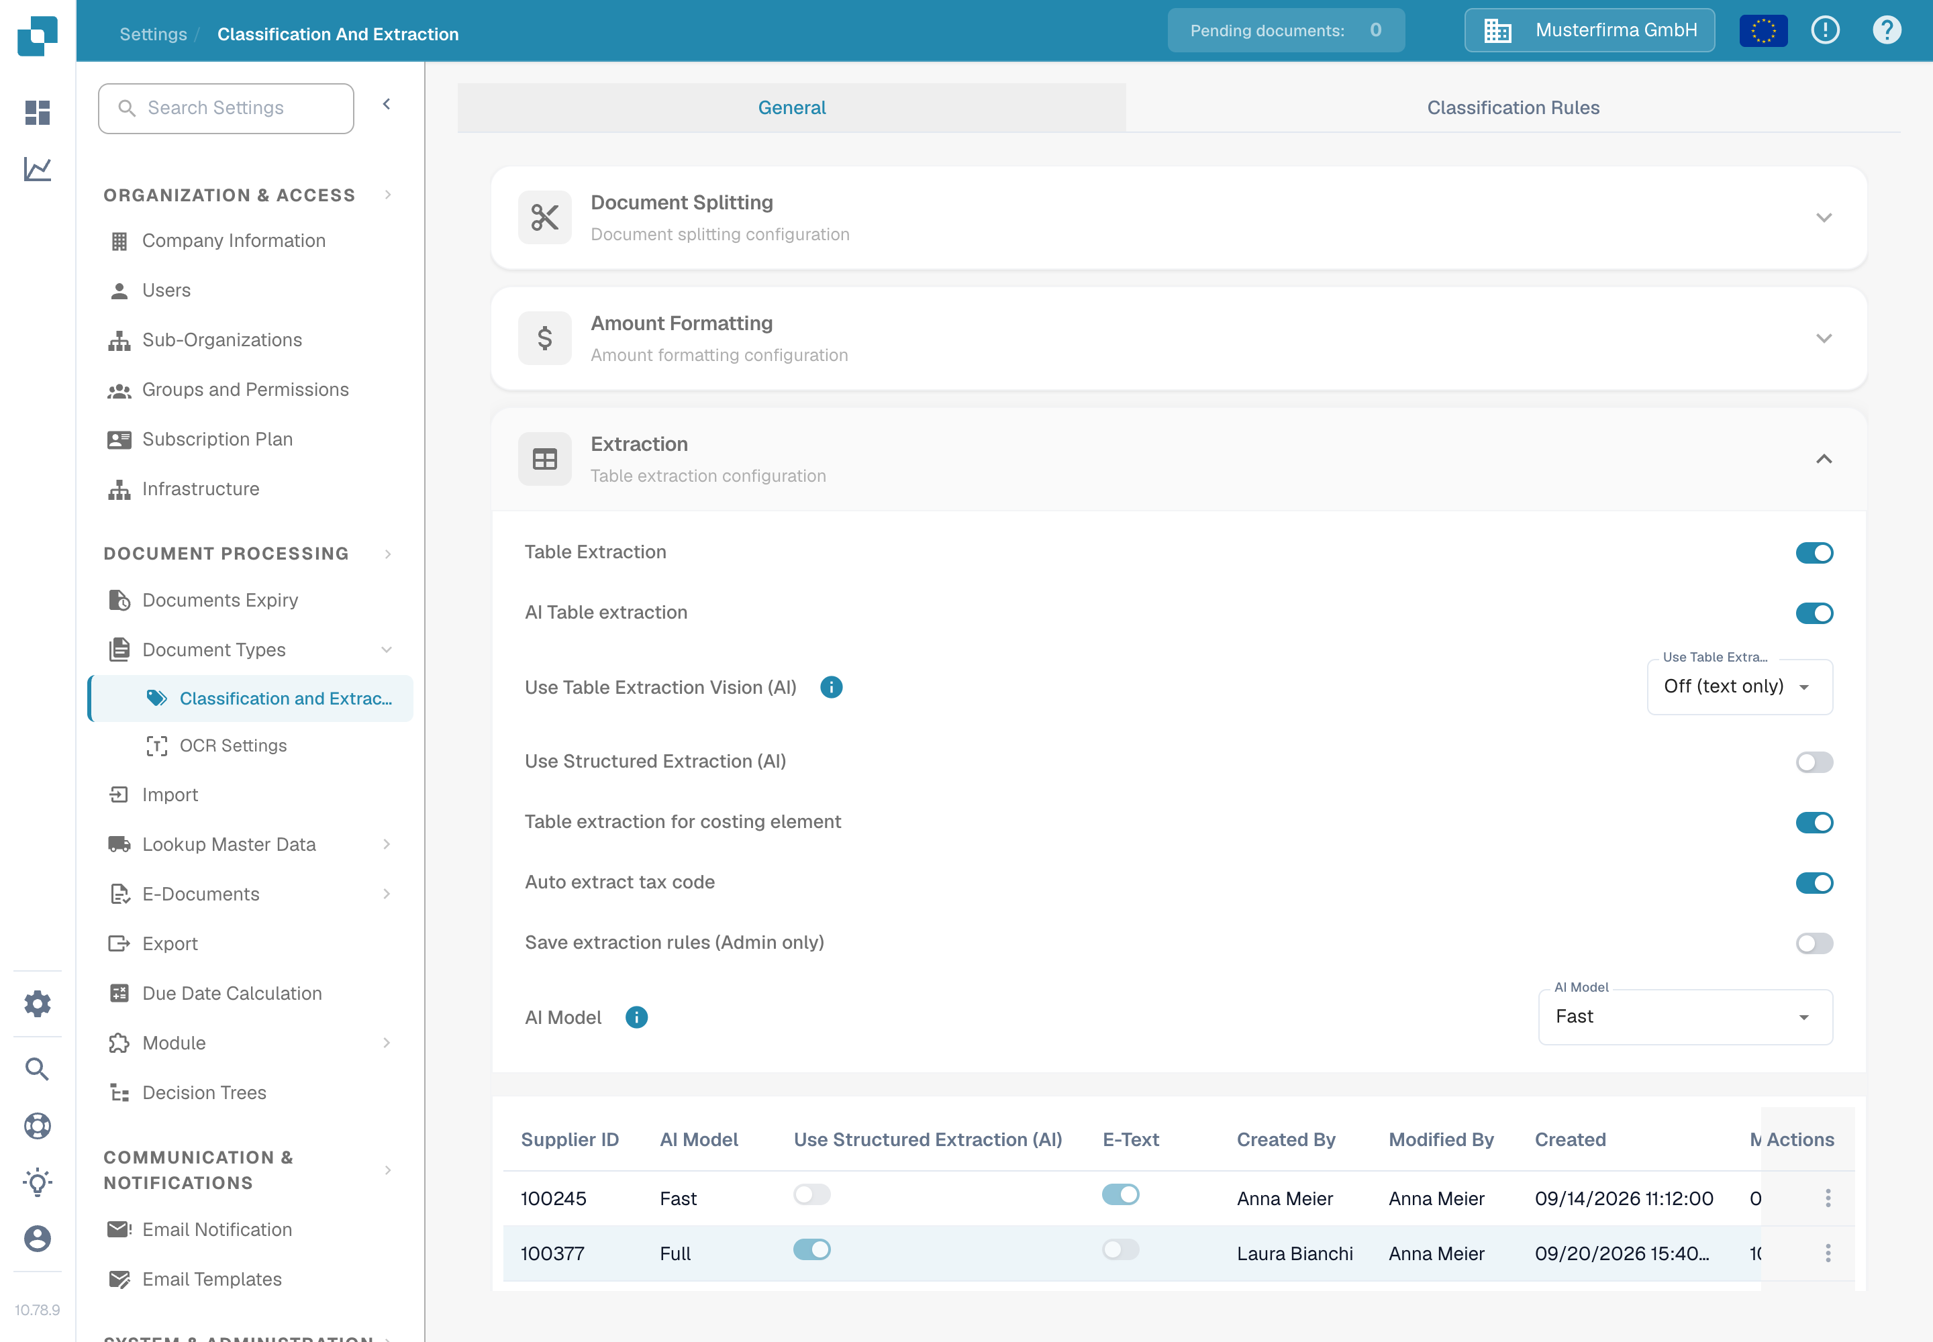
Task: Collapse Document Types tree item
Action: (387, 650)
